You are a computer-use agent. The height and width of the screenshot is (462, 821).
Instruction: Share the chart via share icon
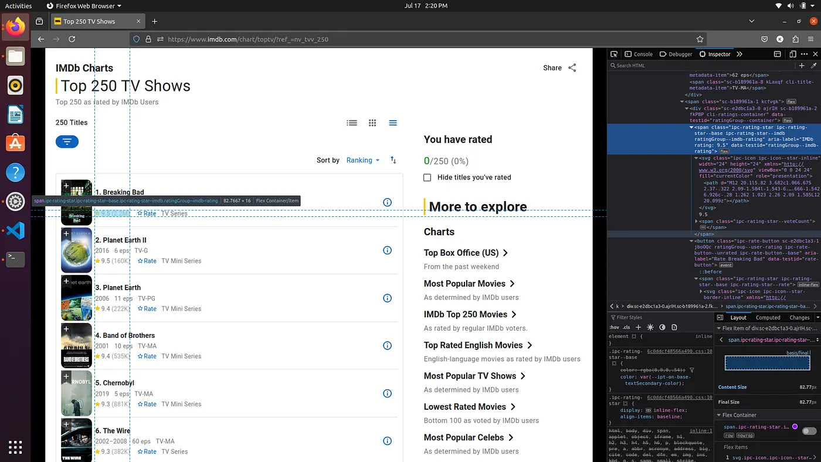[572, 68]
